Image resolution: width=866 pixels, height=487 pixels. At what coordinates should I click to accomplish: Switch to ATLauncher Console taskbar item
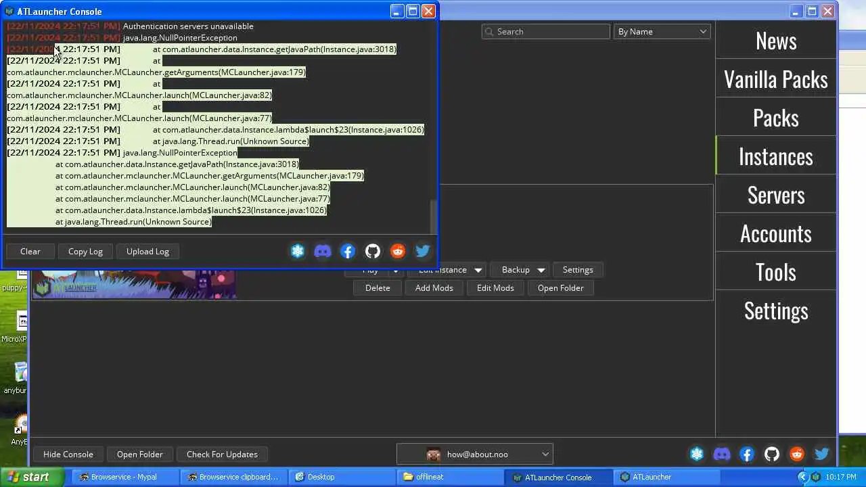(558, 477)
